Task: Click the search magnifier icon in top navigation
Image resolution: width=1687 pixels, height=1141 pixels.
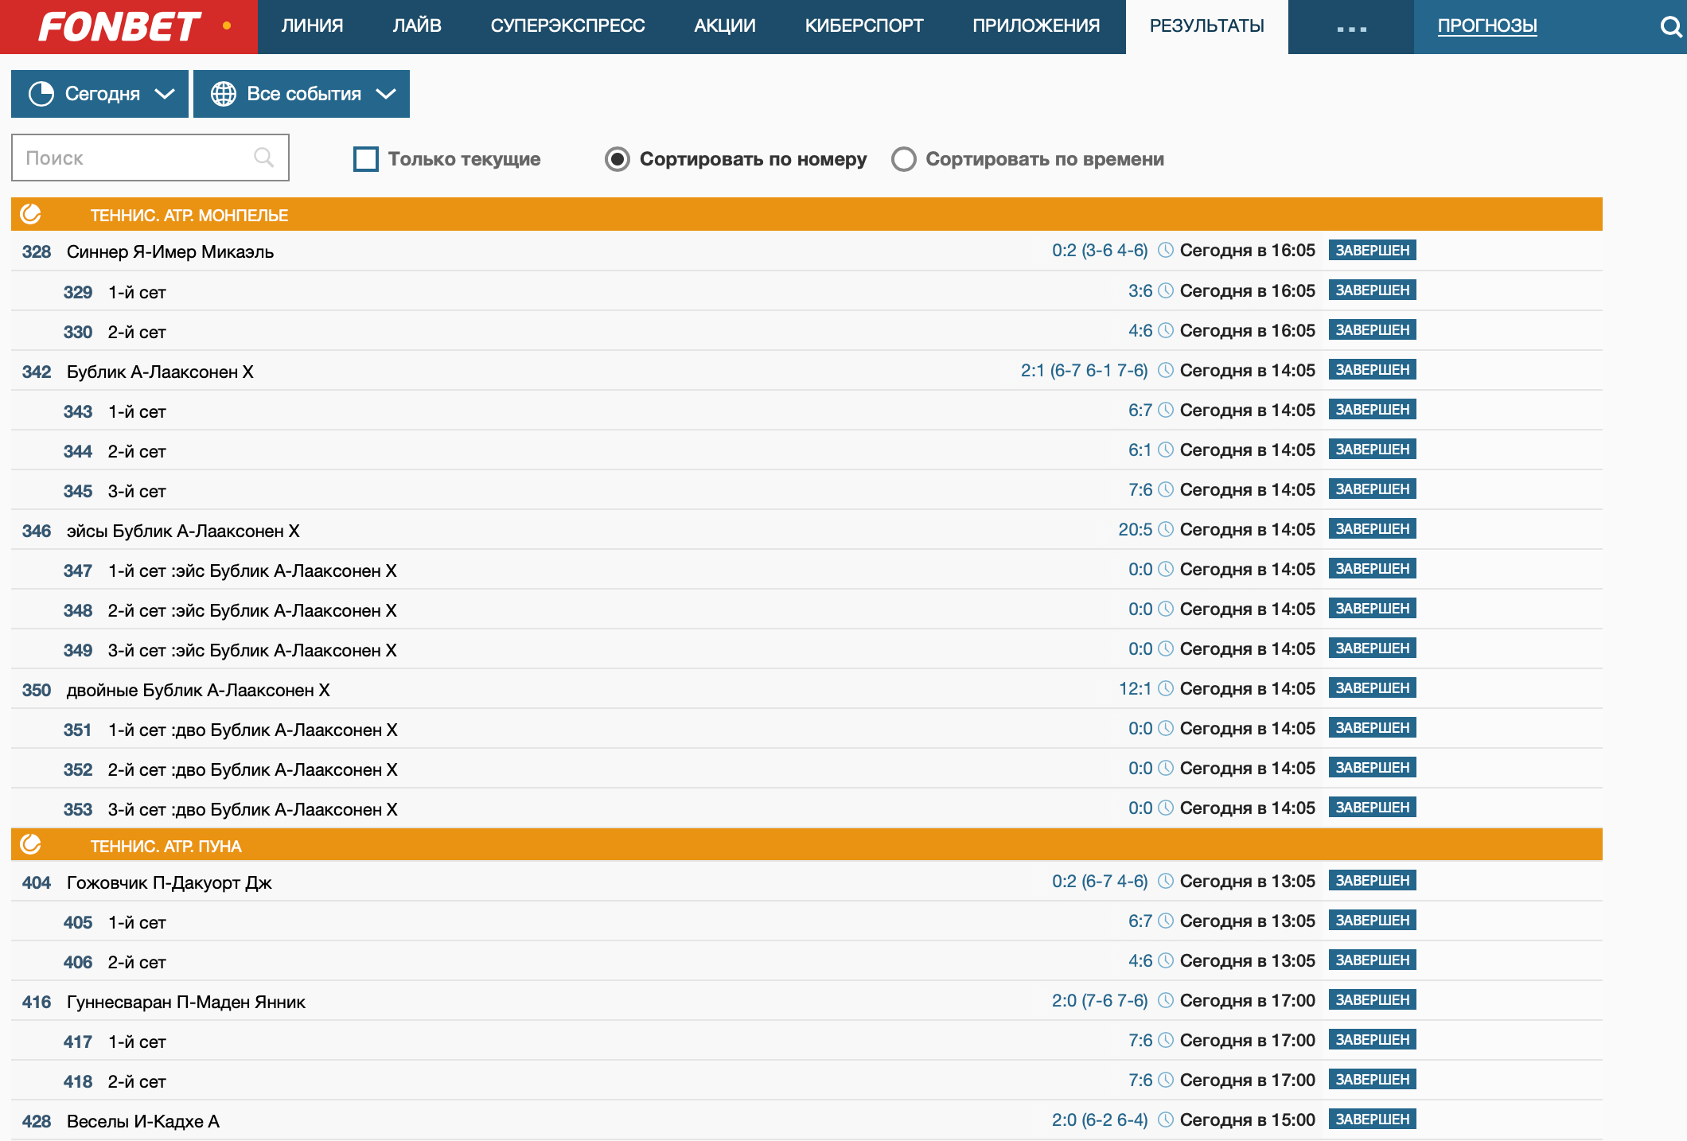Action: pyautogui.click(x=1670, y=27)
